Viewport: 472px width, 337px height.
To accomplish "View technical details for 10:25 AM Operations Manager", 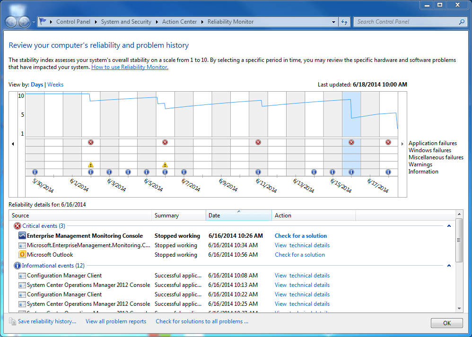I will tap(302, 303).
